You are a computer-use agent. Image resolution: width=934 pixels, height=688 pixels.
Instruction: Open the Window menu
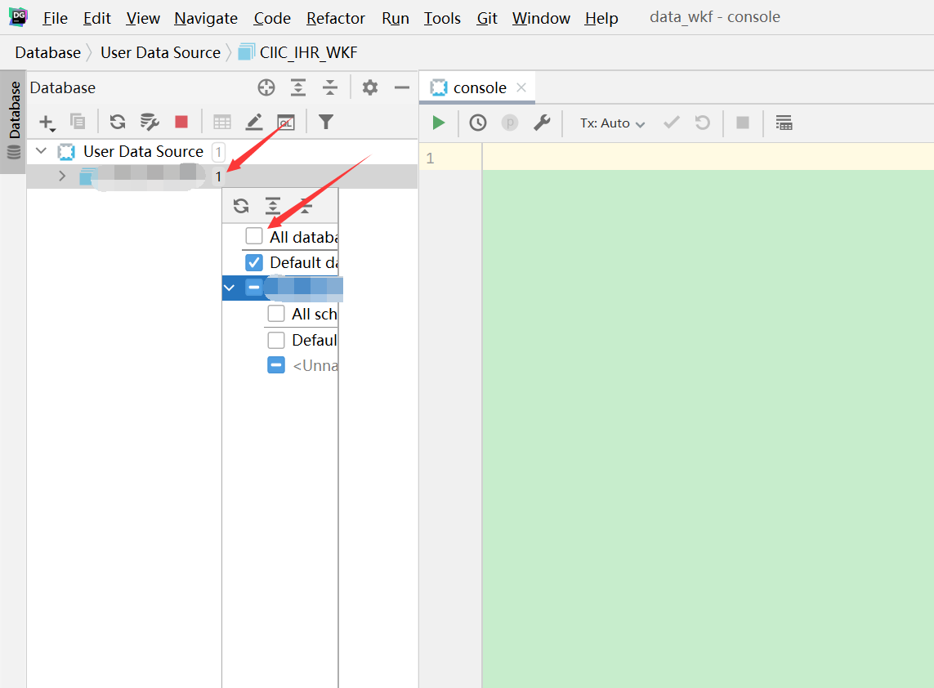[x=541, y=19]
